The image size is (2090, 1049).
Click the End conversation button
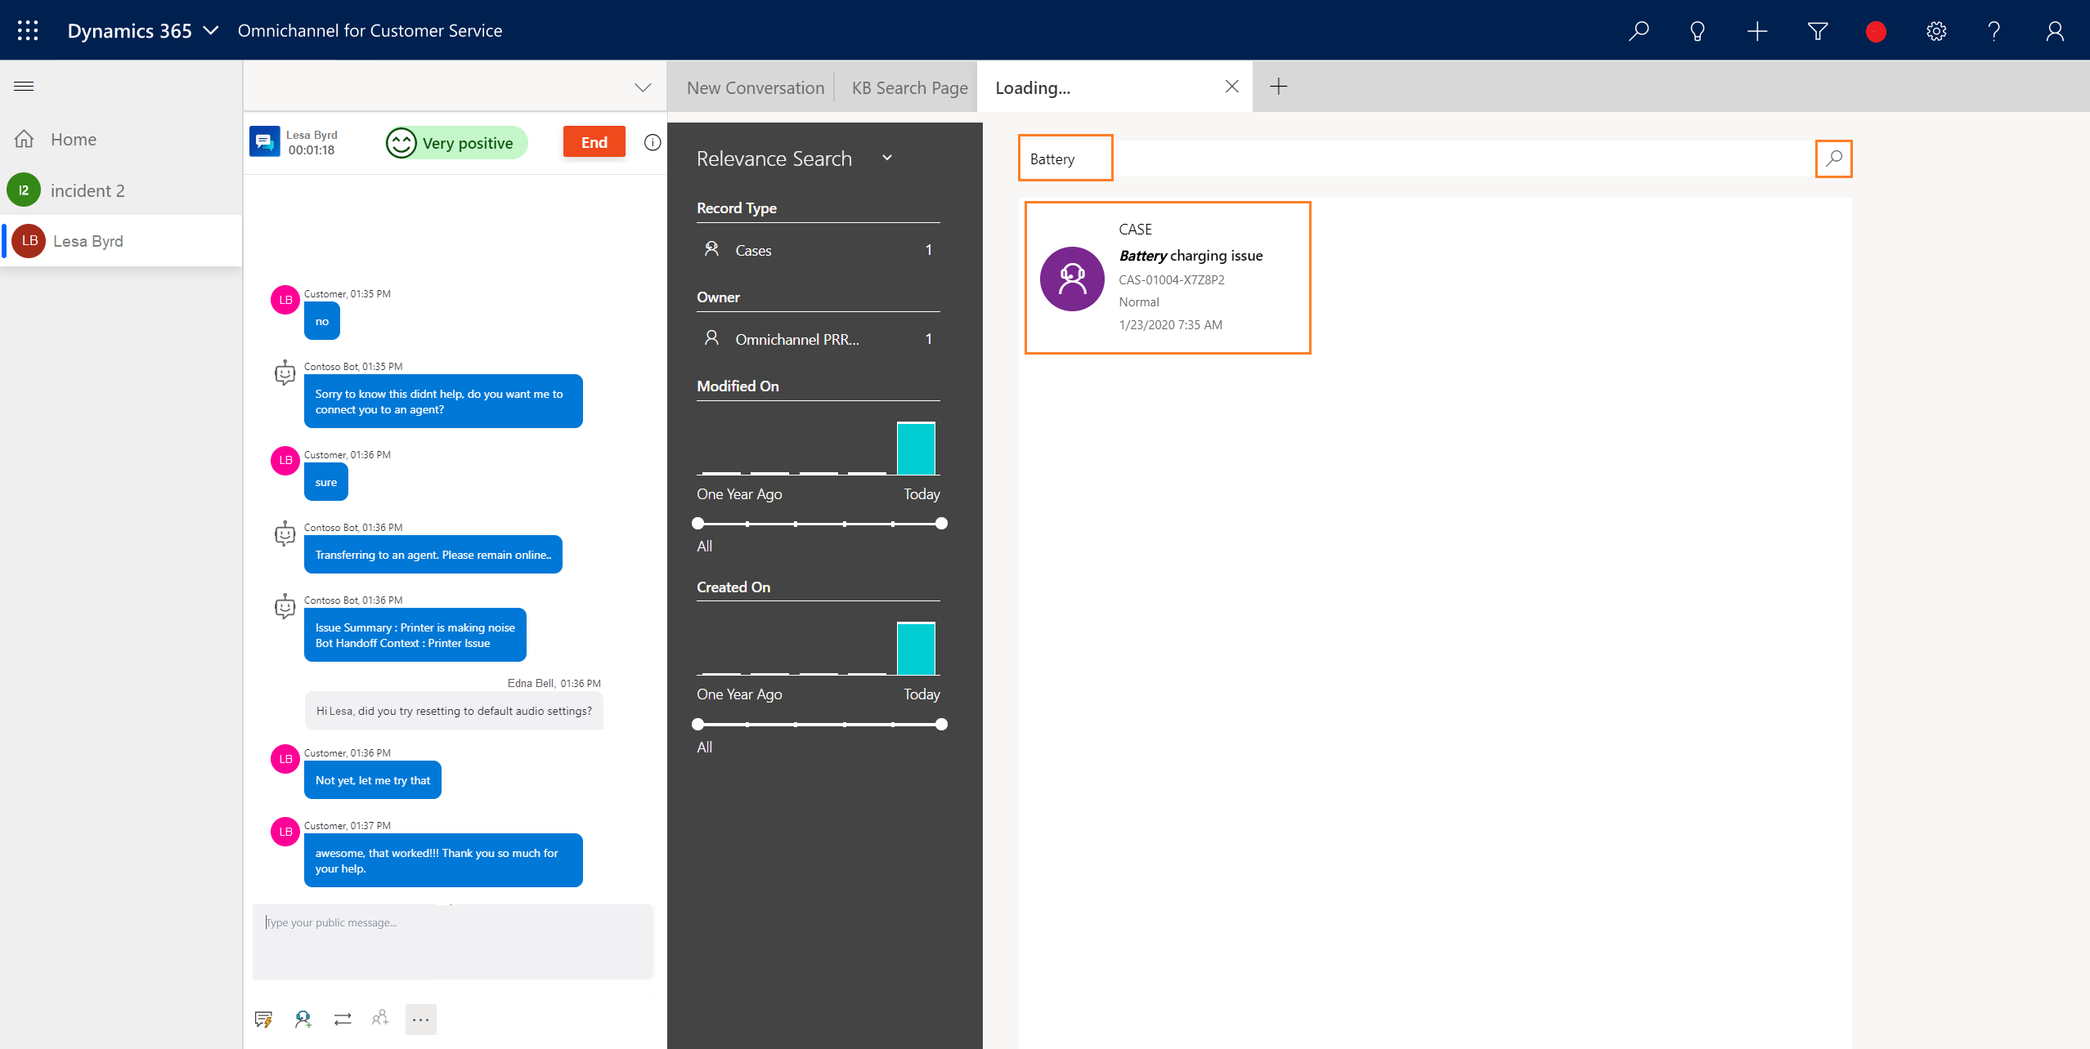pos(593,142)
